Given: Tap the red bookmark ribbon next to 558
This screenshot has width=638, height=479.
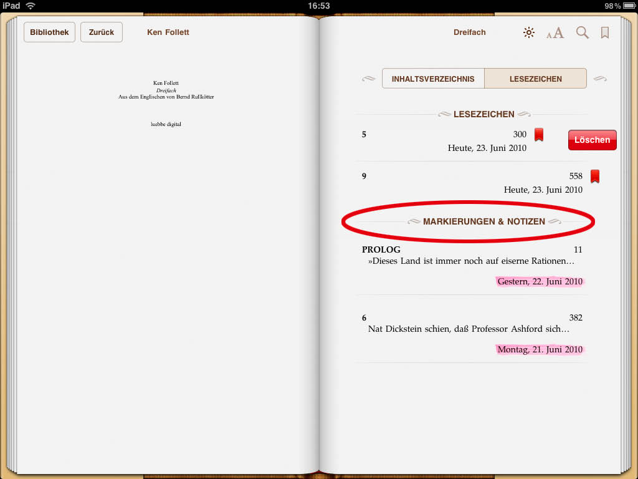Looking at the screenshot, I should click(595, 177).
